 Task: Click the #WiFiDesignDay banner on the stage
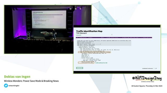click(49, 33)
